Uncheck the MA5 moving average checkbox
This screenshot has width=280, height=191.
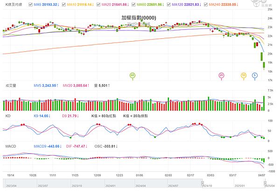point(30,5)
